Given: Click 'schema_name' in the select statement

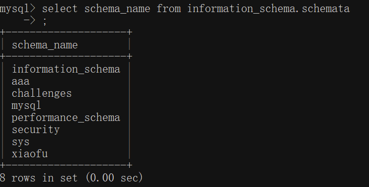Looking at the screenshot, I should pyautogui.click(x=117, y=9).
